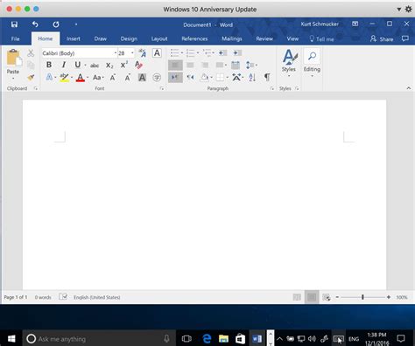Increase the paragraph indent

237,53
